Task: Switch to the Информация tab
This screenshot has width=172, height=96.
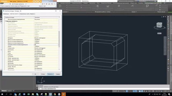Action: 6,14
